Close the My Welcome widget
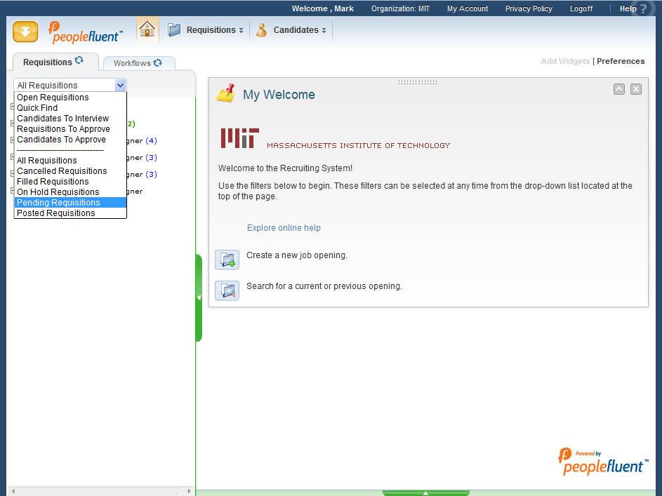Image resolution: width=662 pixels, height=496 pixels. [x=635, y=89]
